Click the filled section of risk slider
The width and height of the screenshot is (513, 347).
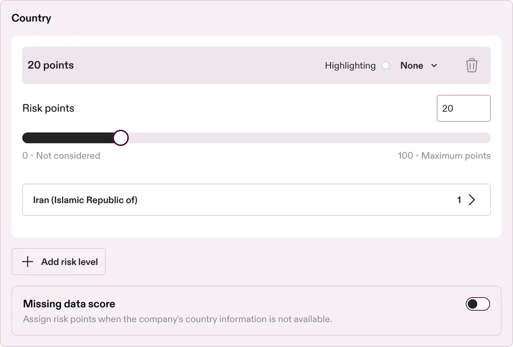click(x=68, y=138)
